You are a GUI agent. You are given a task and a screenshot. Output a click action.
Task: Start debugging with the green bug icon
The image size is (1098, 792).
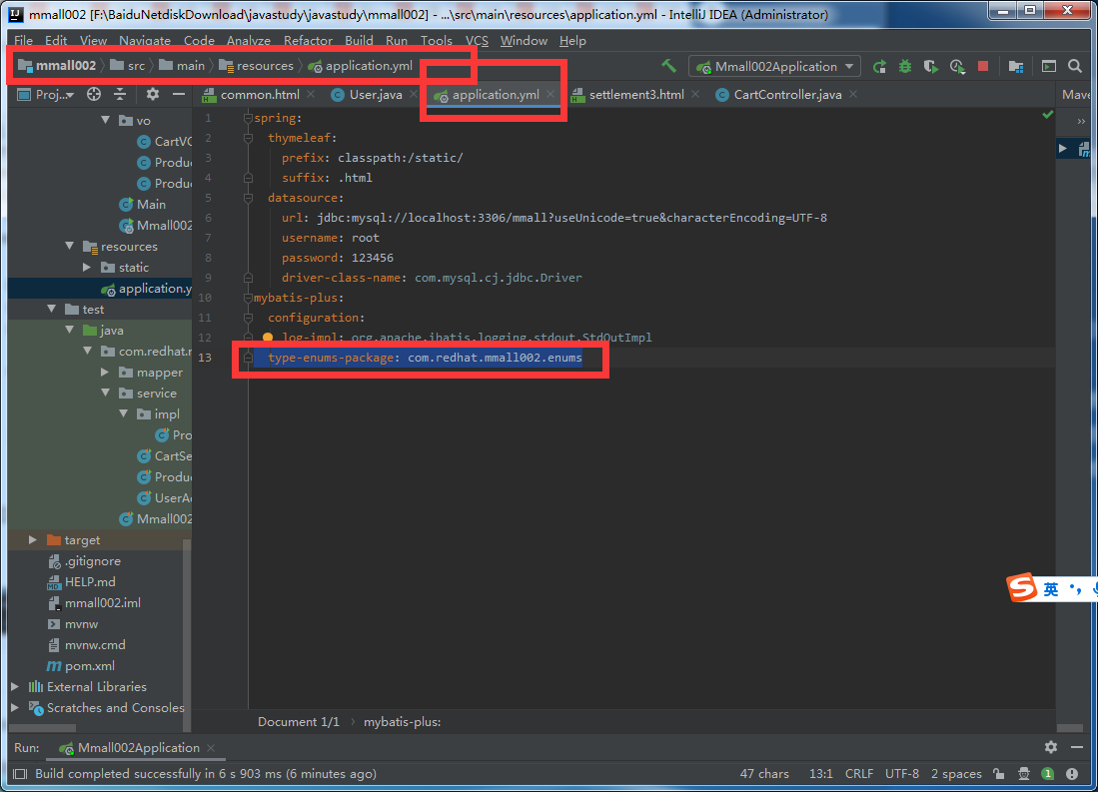point(905,67)
